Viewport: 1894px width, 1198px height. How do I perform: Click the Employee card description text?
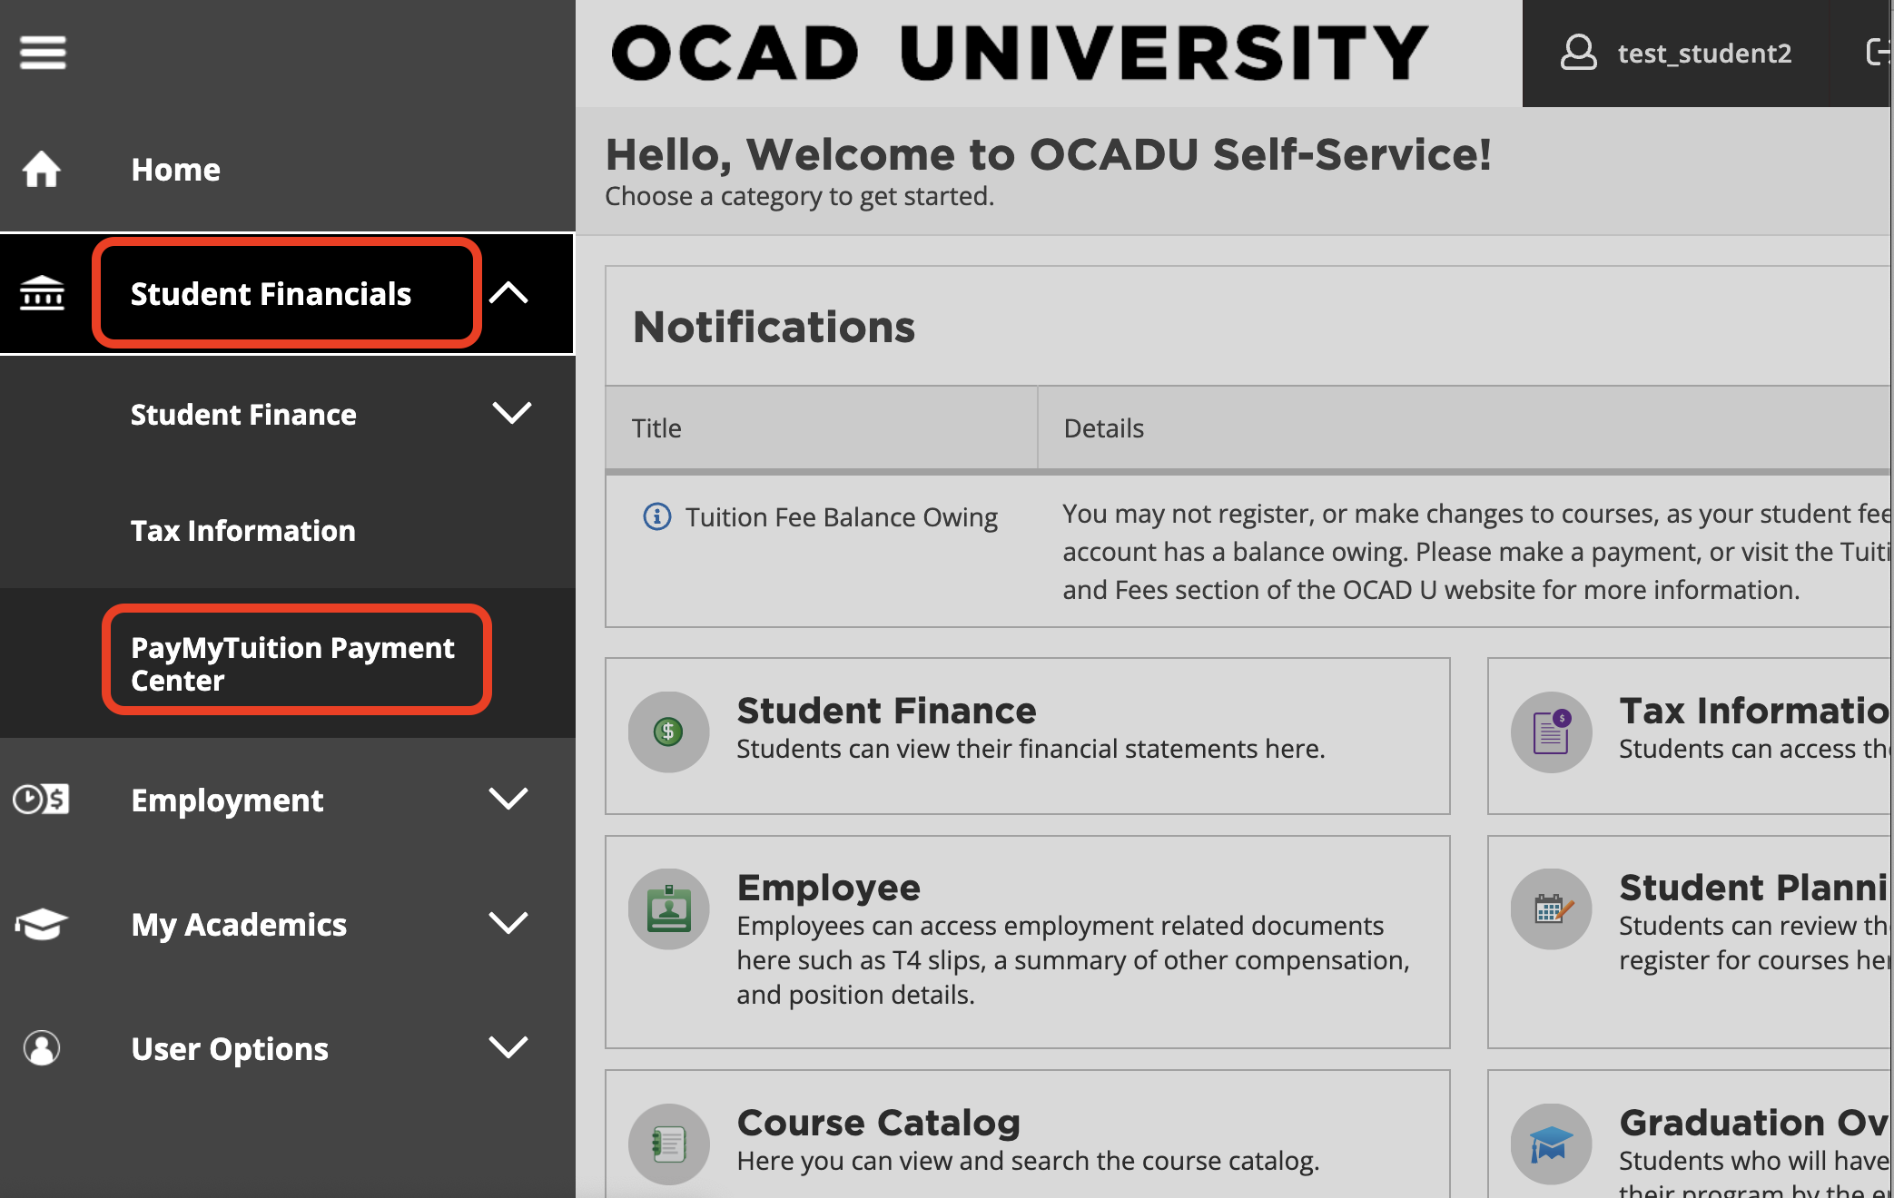pos(1073,960)
